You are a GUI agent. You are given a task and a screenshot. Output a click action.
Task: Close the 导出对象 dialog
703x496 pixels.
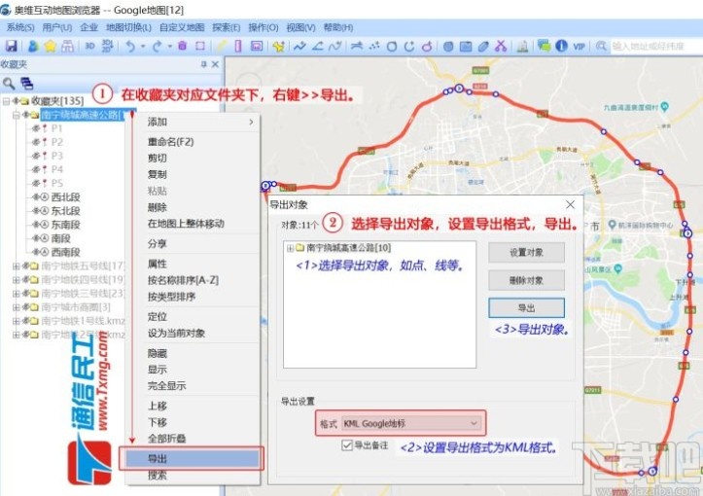(x=571, y=204)
